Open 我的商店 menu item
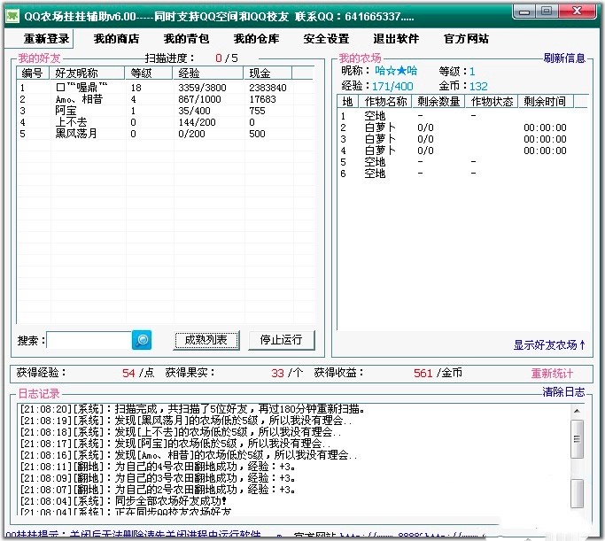The height and width of the screenshot is (541, 605). [116, 39]
